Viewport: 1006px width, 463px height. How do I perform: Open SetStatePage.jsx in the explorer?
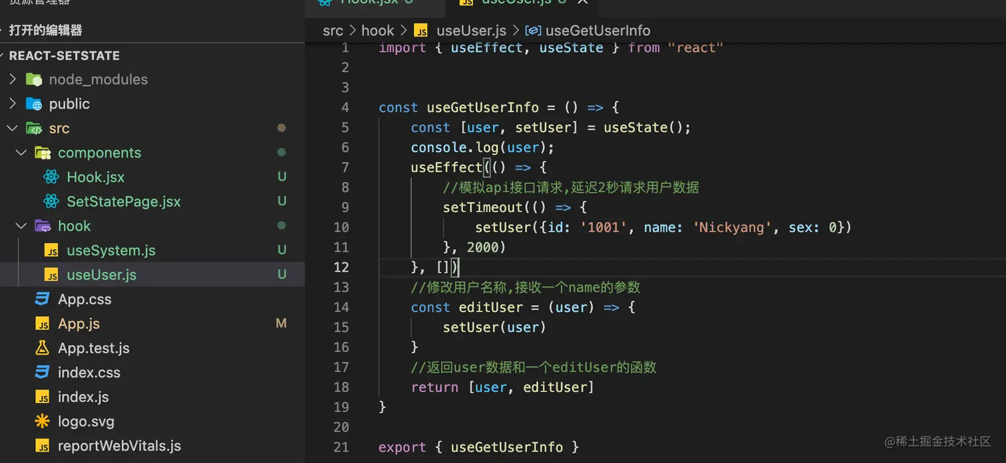tap(124, 201)
